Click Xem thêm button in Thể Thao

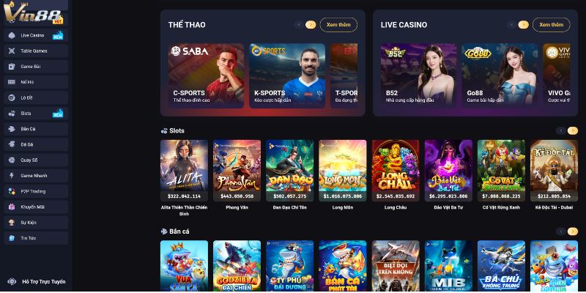338,25
